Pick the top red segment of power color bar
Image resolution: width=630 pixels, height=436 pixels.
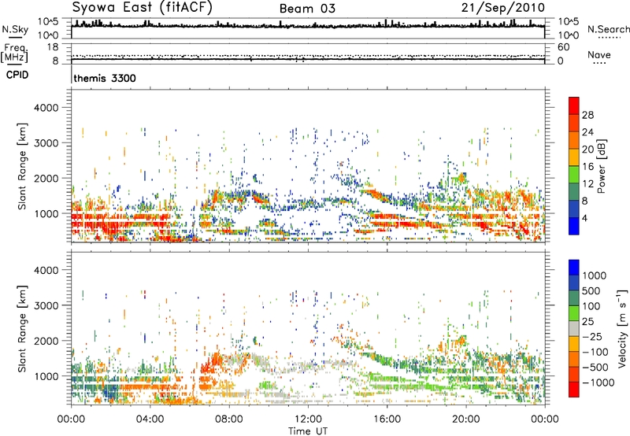click(574, 106)
